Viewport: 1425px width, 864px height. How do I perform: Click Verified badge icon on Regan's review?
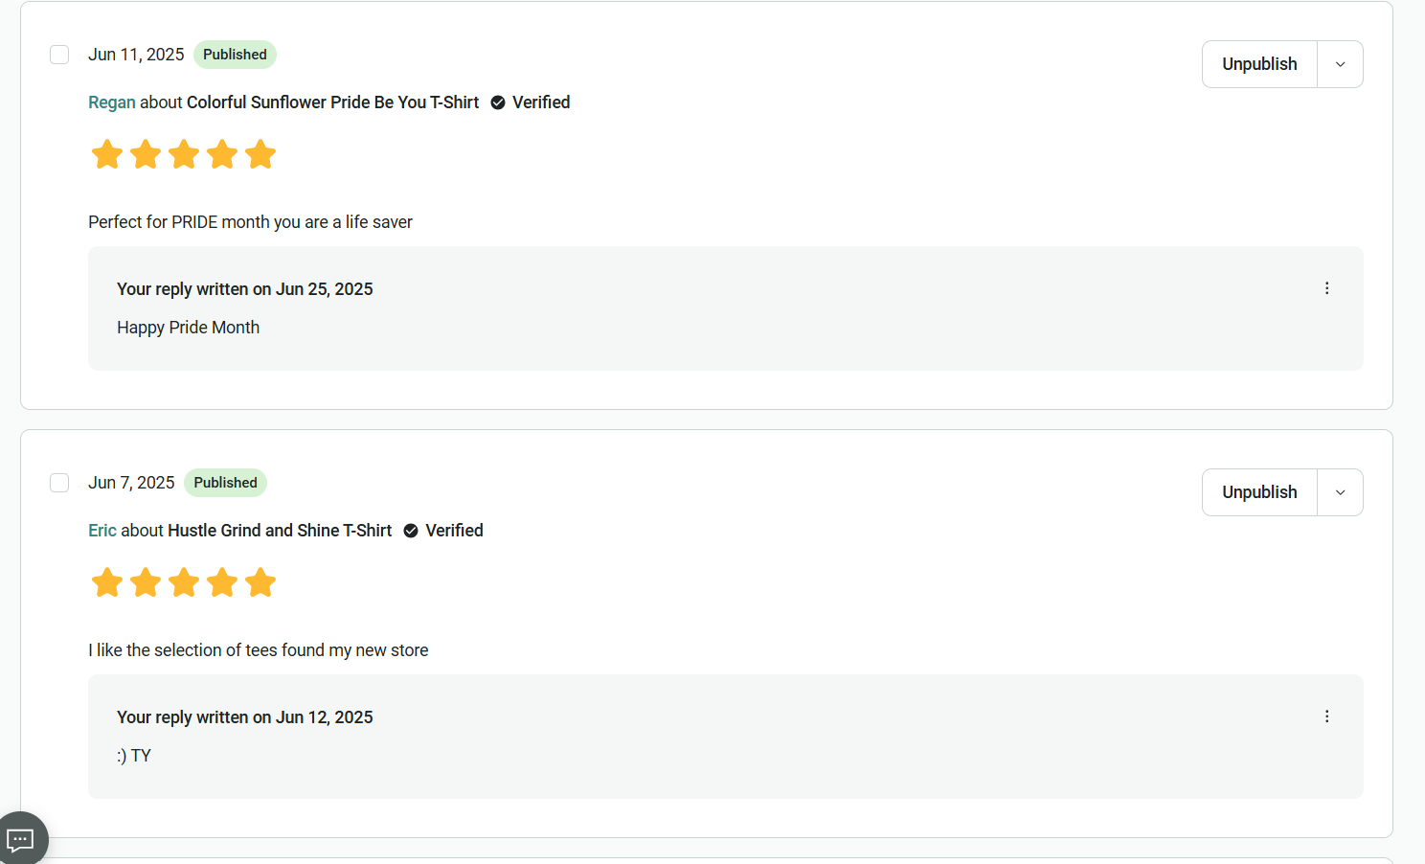pyautogui.click(x=498, y=102)
